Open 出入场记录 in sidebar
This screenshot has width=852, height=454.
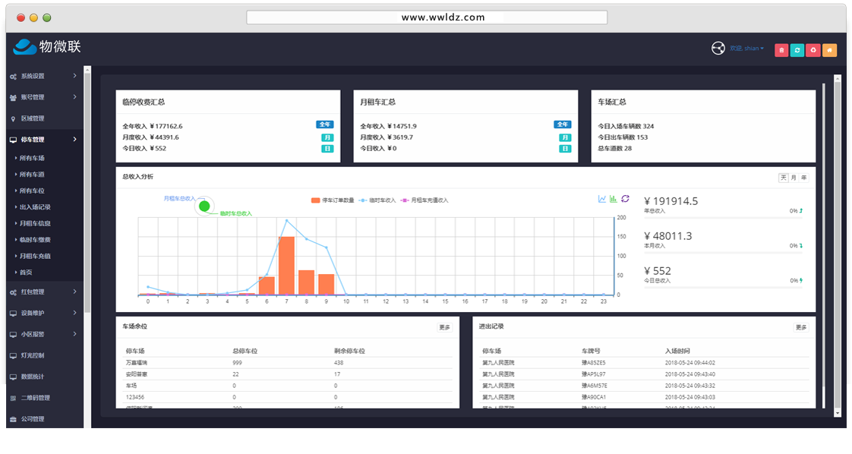(35, 207)
